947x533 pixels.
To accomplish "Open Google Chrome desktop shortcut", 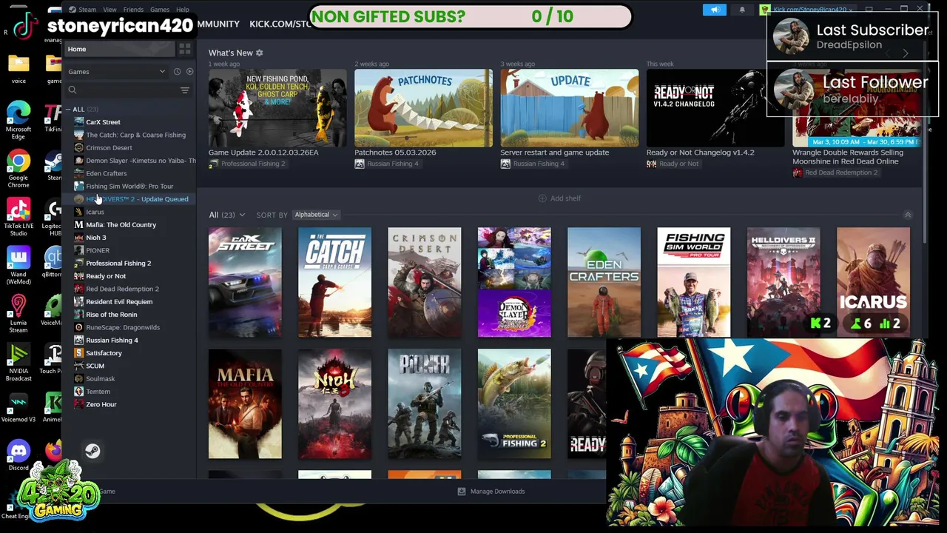I will point(18,170).
